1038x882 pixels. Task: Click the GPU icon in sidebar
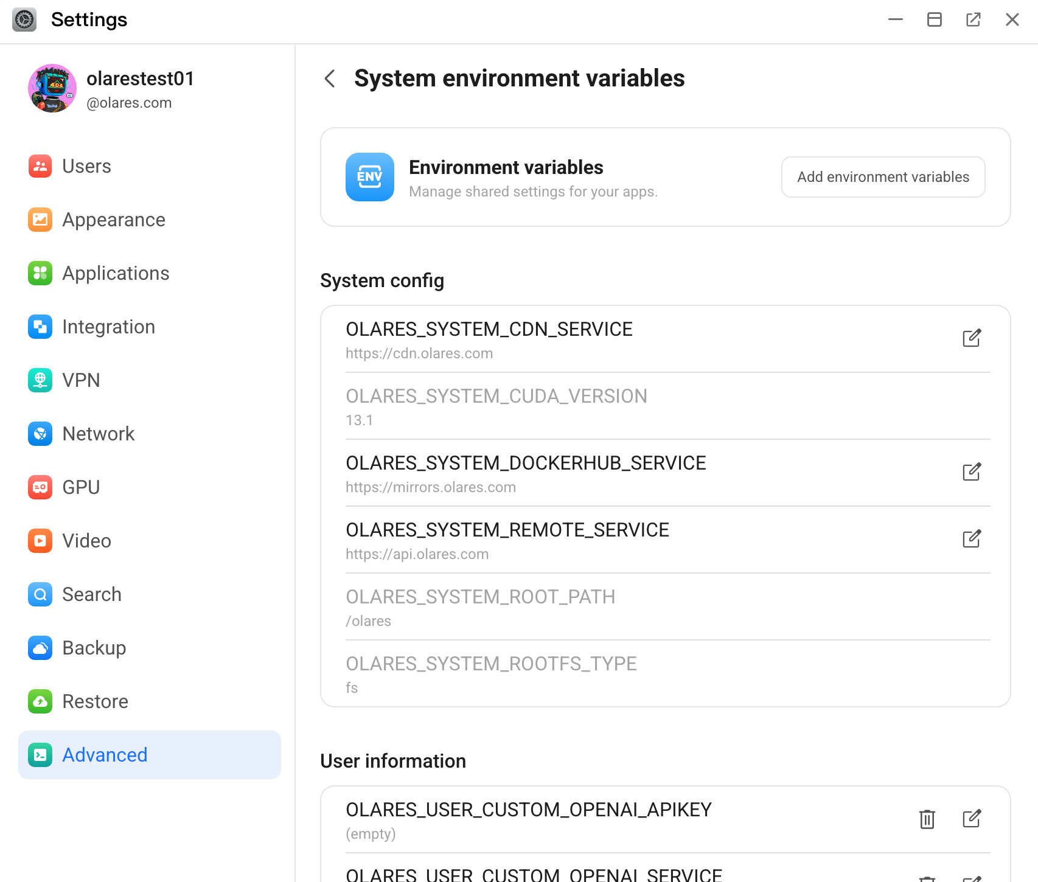[40, 487]
